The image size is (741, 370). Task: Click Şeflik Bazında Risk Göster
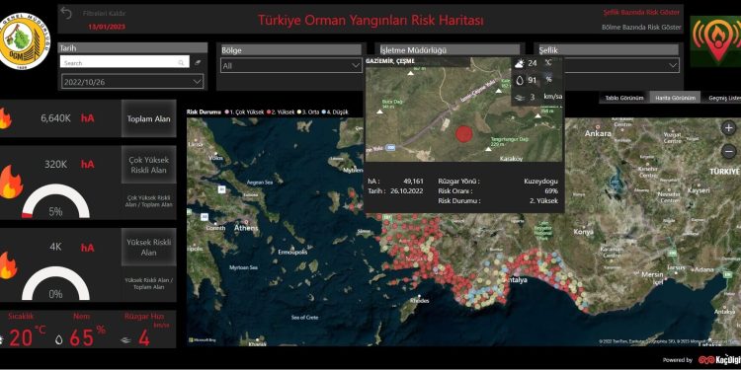pos(641,12)
